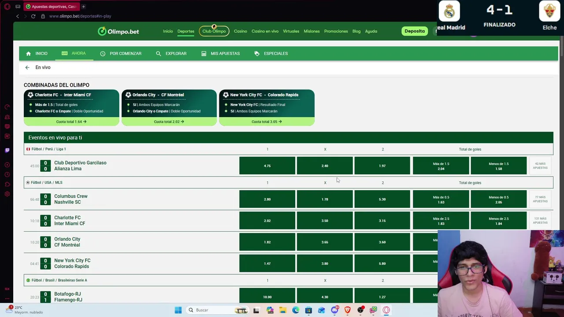Open a new browser tab
564x317 pixels.
click(83, 7)
